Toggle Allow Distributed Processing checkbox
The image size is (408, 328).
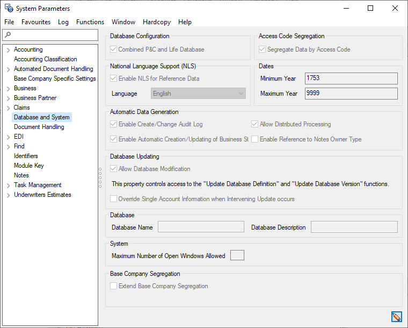tap(255, 124)
